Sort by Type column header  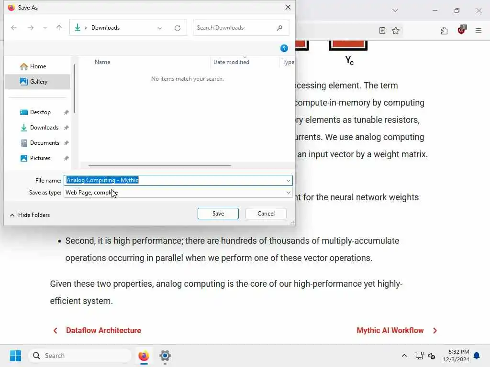tap(288, 62)
